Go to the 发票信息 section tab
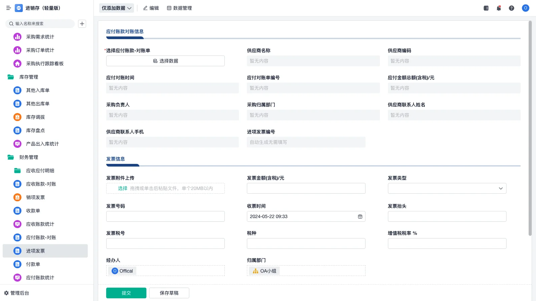The height and width of the screenshot is (301, 536). tap(116, 159)
